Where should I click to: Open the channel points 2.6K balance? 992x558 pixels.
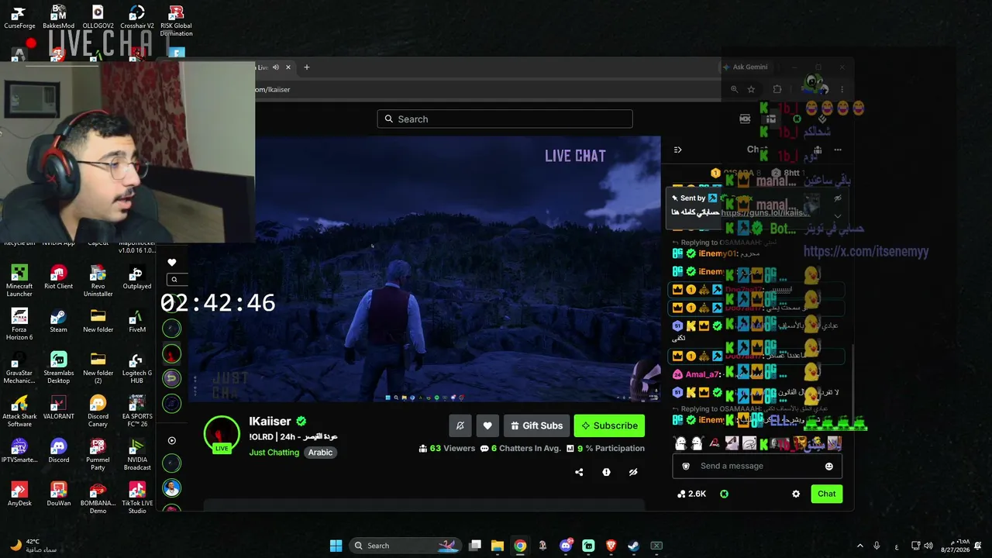point(691,494)
